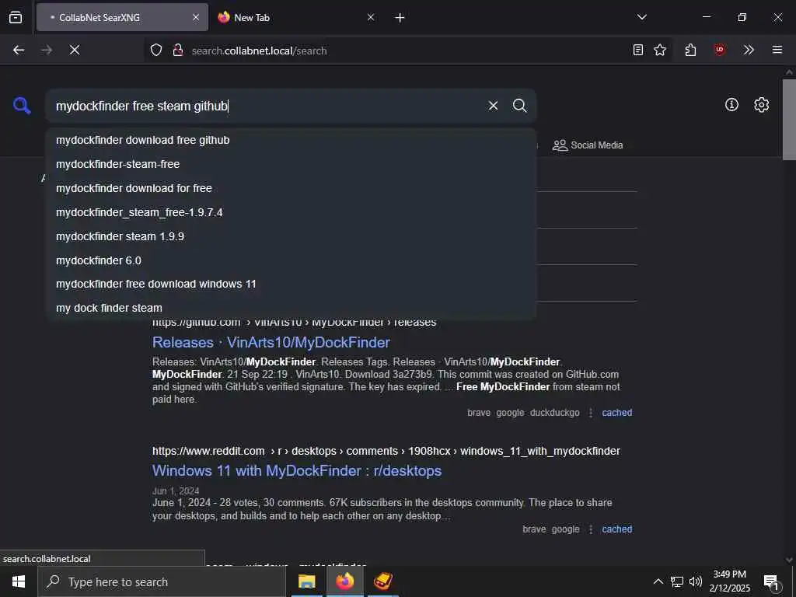
Task: Open 'Releases · VinArts10/MyDockFinder' result
Action: pos(271,342)
